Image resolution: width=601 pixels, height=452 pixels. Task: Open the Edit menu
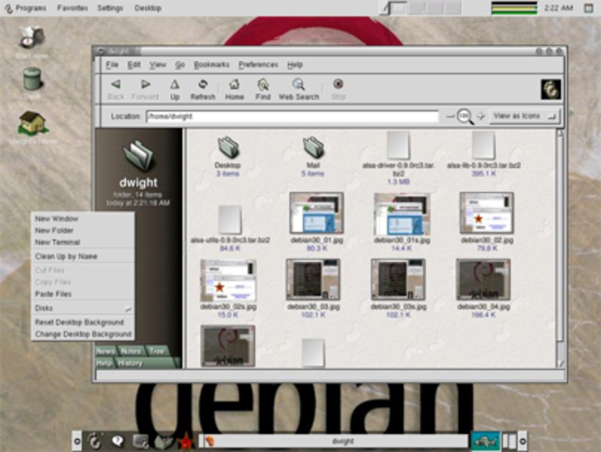tap(134, 64)
